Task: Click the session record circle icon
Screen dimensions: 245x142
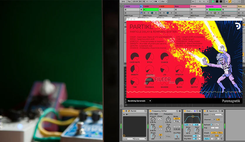Action: pyautogui.click(x=239, y=1)
